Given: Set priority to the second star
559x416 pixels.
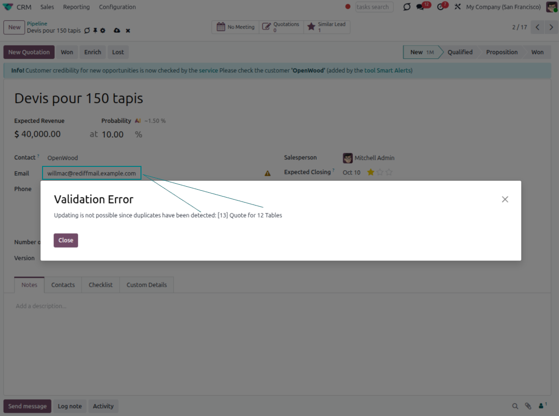Looking at the screenshot, I should coord(379,172).
